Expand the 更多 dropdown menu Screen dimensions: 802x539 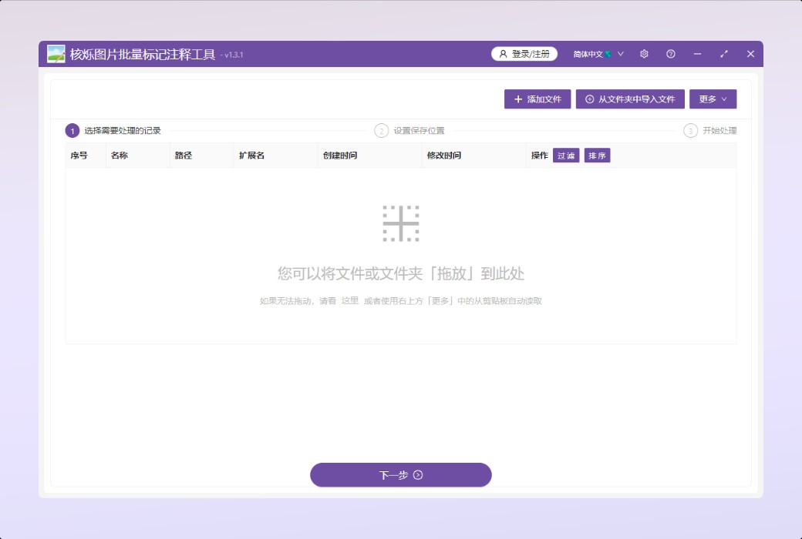click(713, 99)
